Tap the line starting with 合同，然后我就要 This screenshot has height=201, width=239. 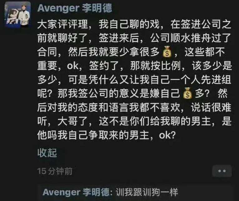pos(131,52)
